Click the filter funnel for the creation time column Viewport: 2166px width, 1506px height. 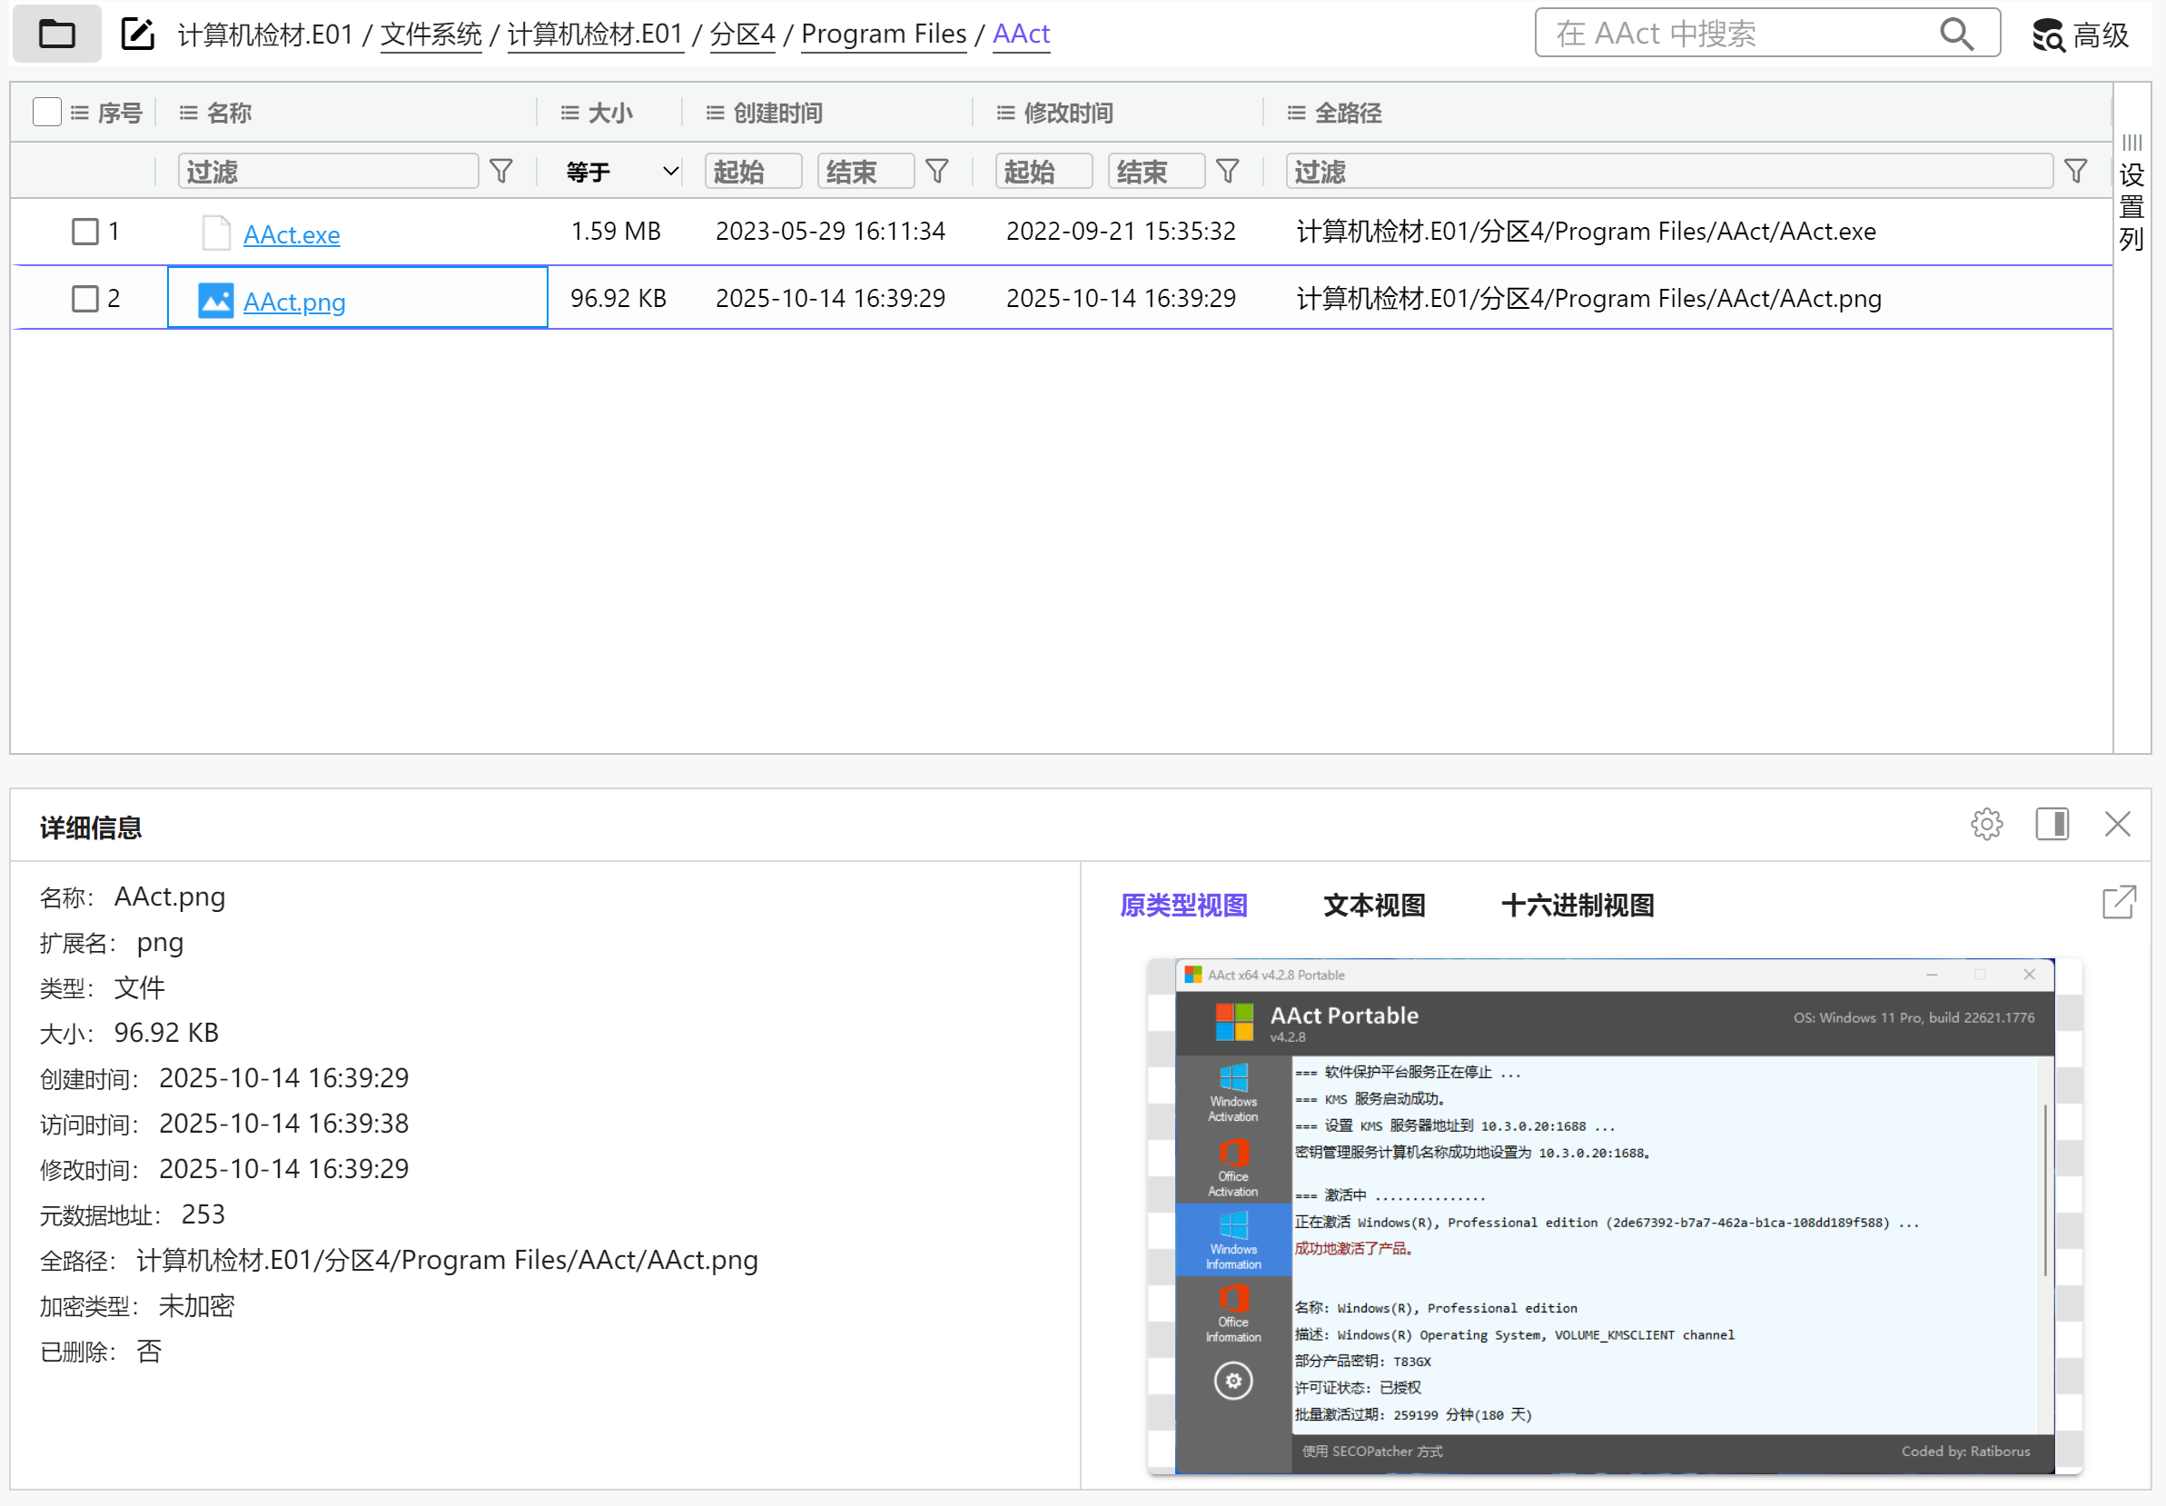point(936,171)
